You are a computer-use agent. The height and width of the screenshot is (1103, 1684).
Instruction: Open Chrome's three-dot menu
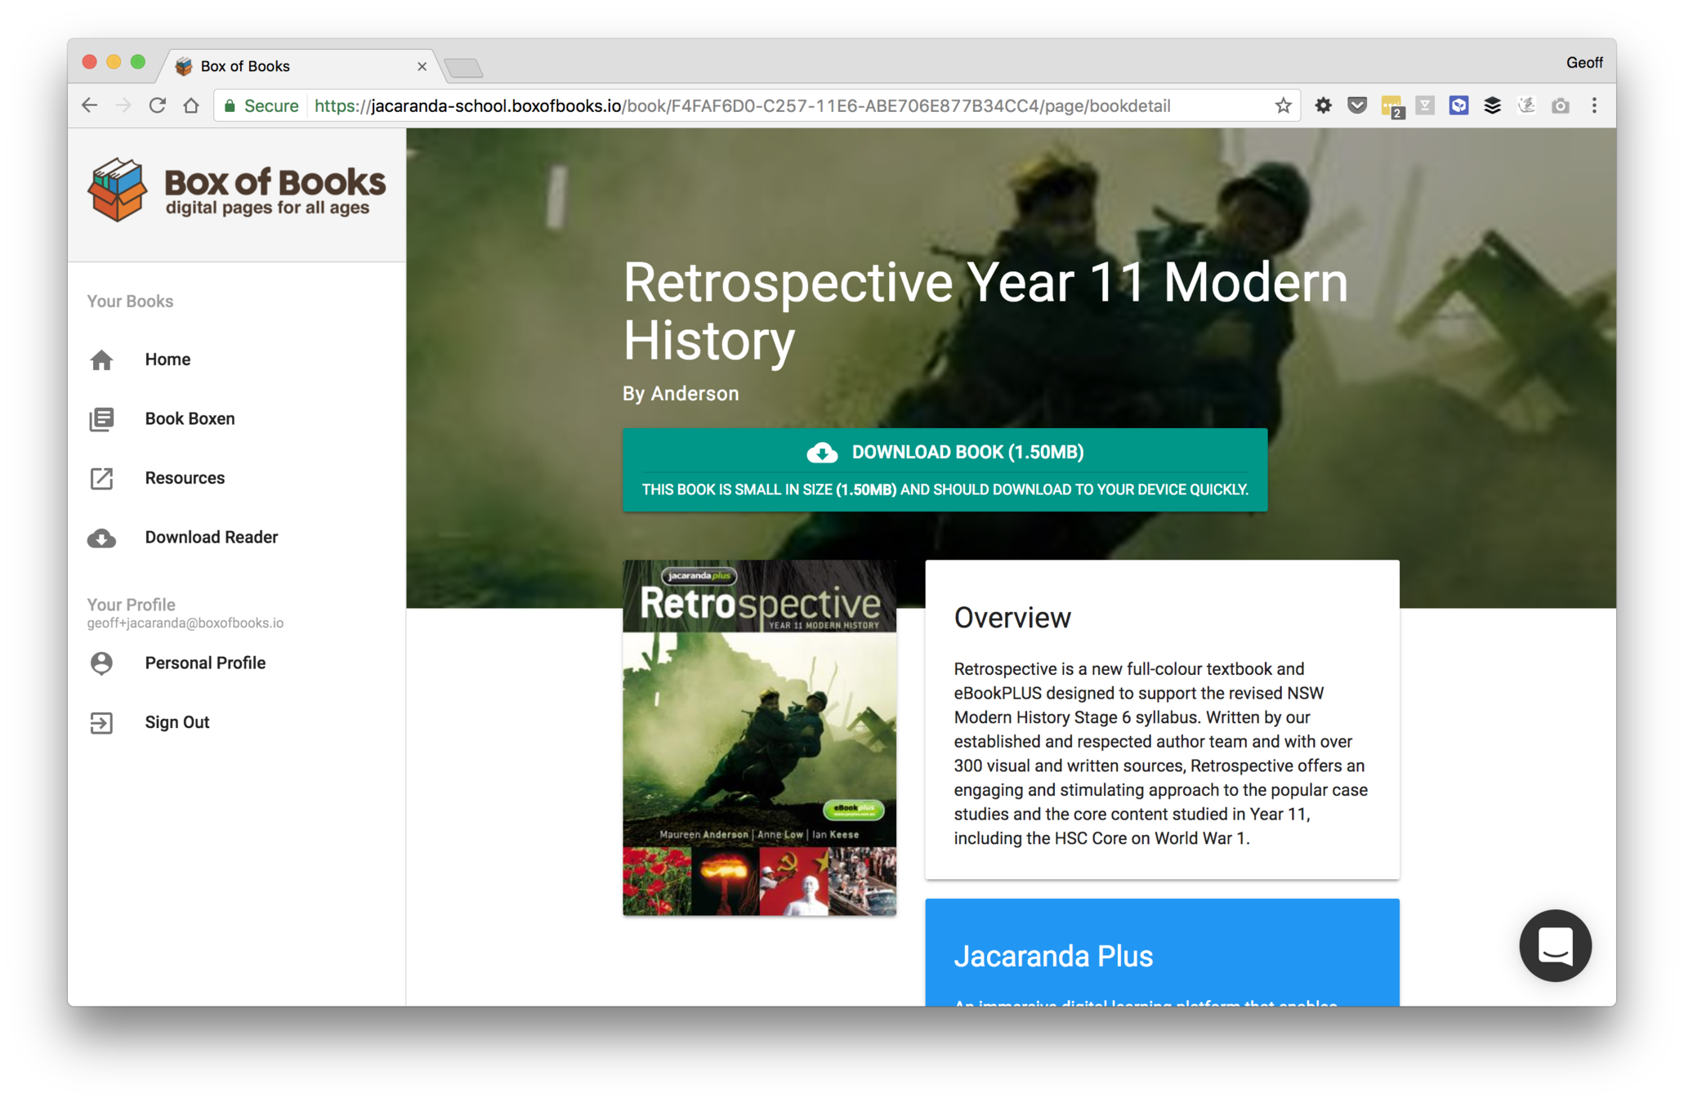(x=1593, y=106)
